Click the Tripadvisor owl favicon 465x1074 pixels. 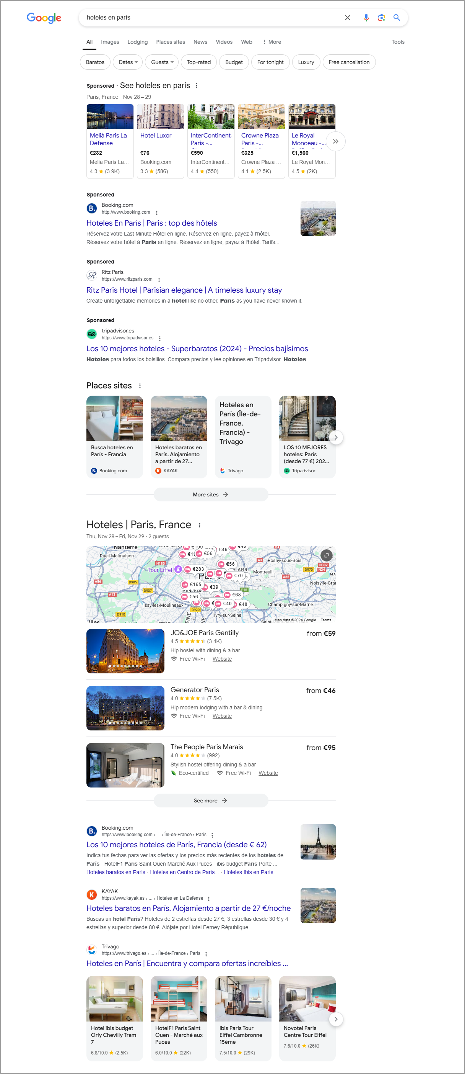point(91,334)
